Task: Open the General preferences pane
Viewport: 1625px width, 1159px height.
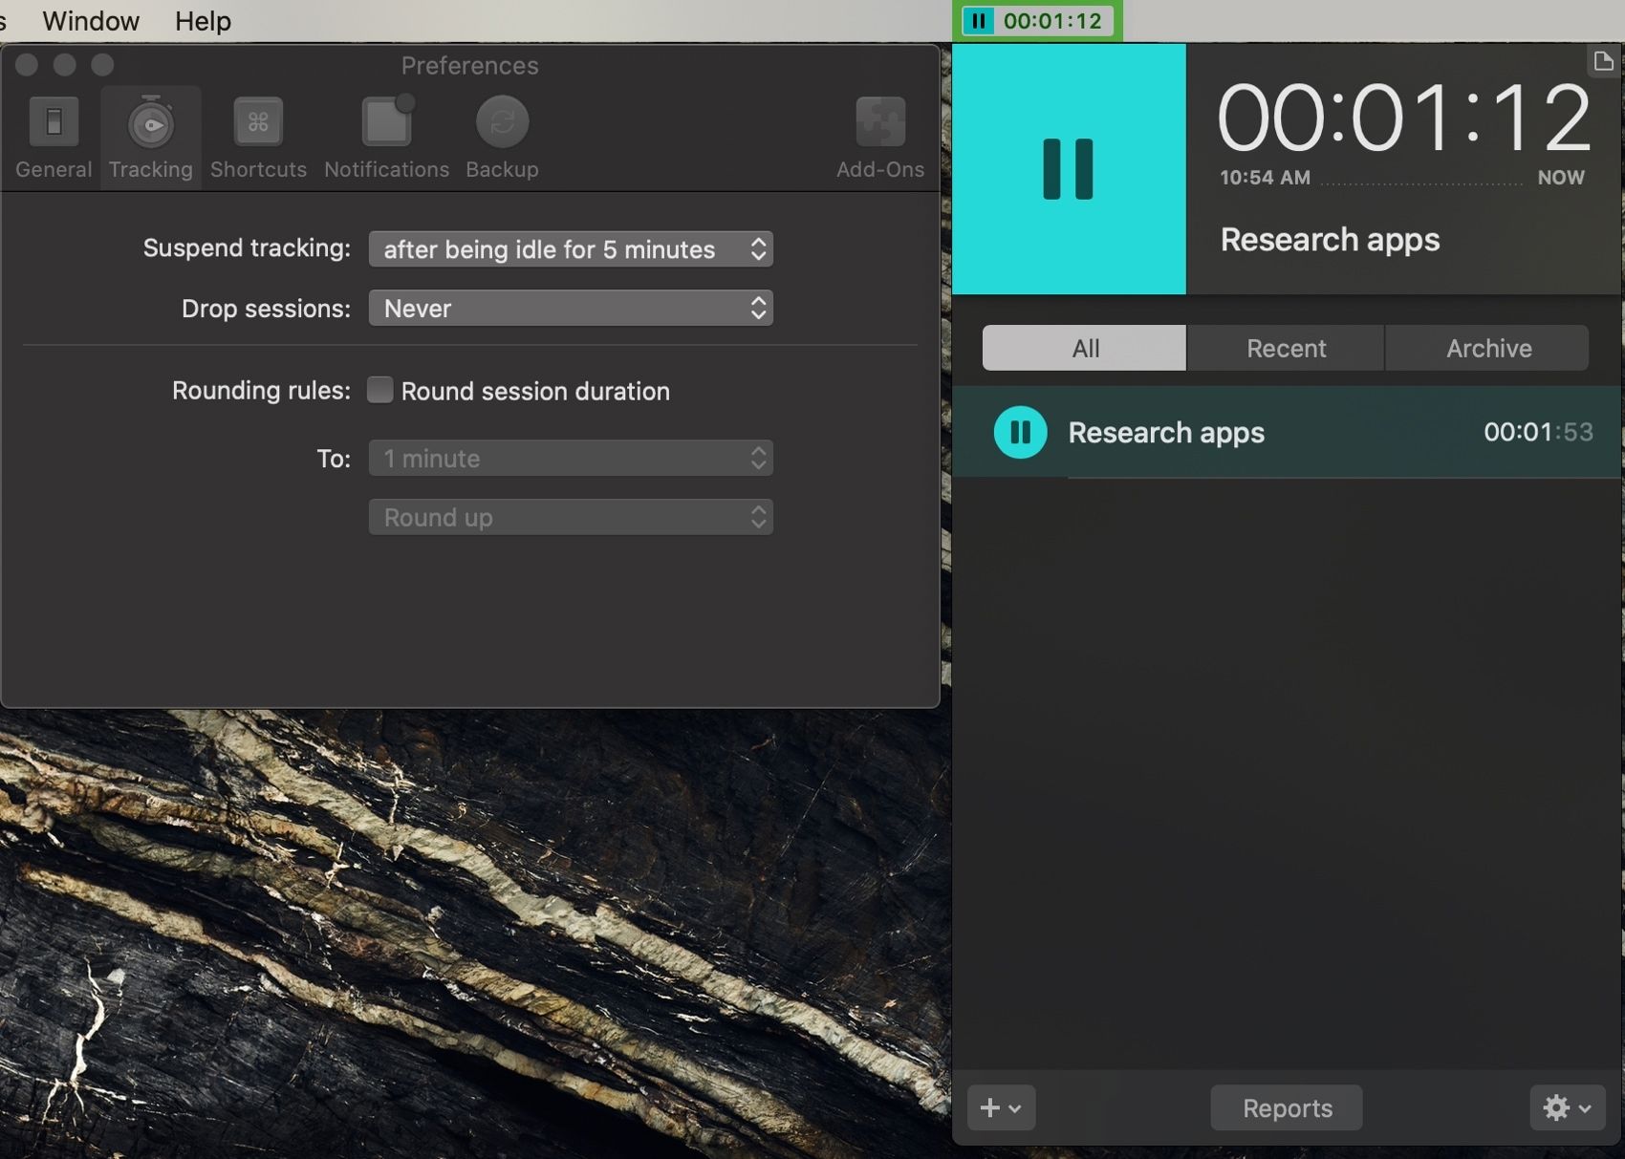Action: 54,138
